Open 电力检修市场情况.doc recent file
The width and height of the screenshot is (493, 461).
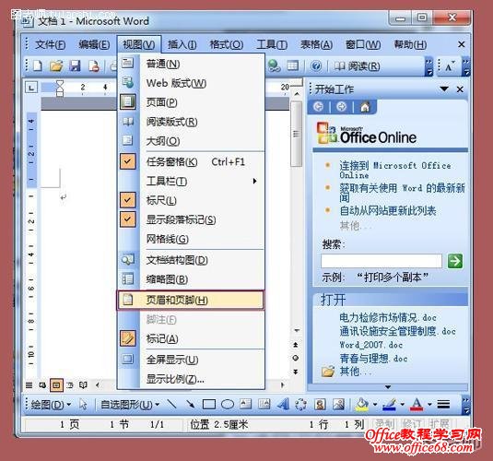point(387,317)
